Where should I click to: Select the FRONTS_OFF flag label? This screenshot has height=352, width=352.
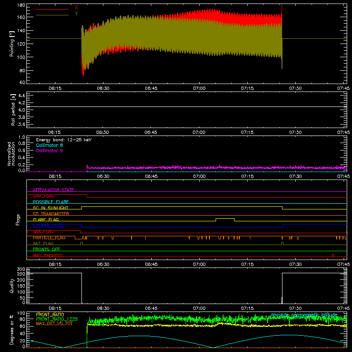pyautogui.click(x=47, y=249)
